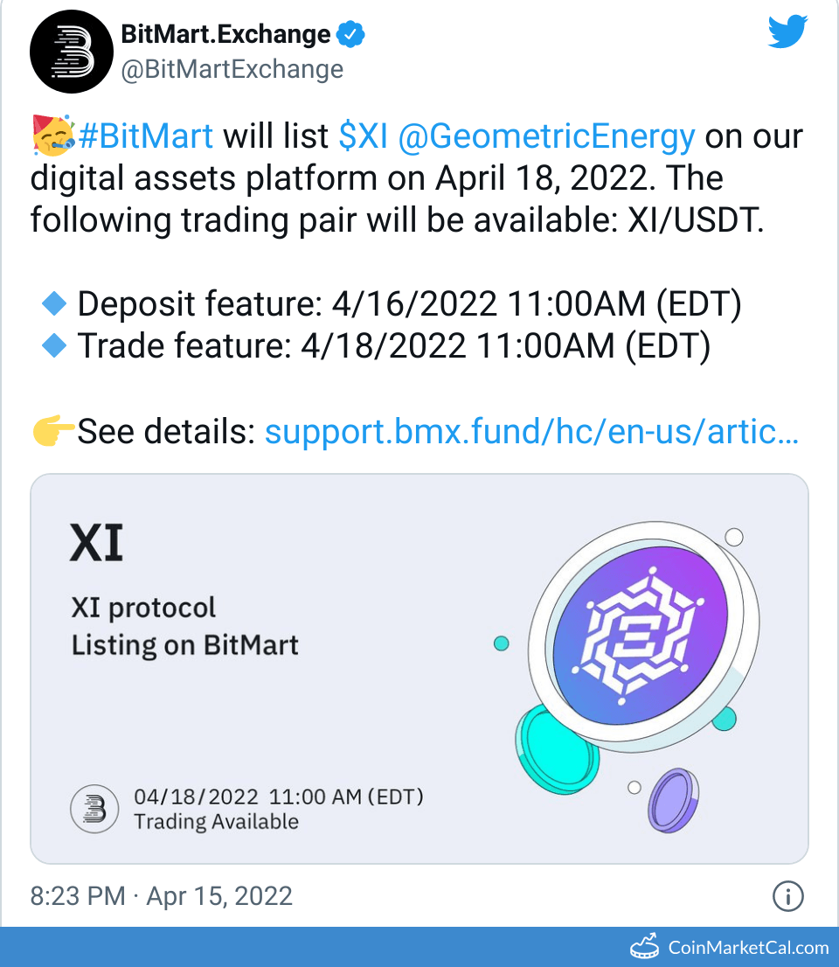The height and width of the screenshot is (967, 839).
Task: Click the party face emoji
Action: click(x=52, y=137)
